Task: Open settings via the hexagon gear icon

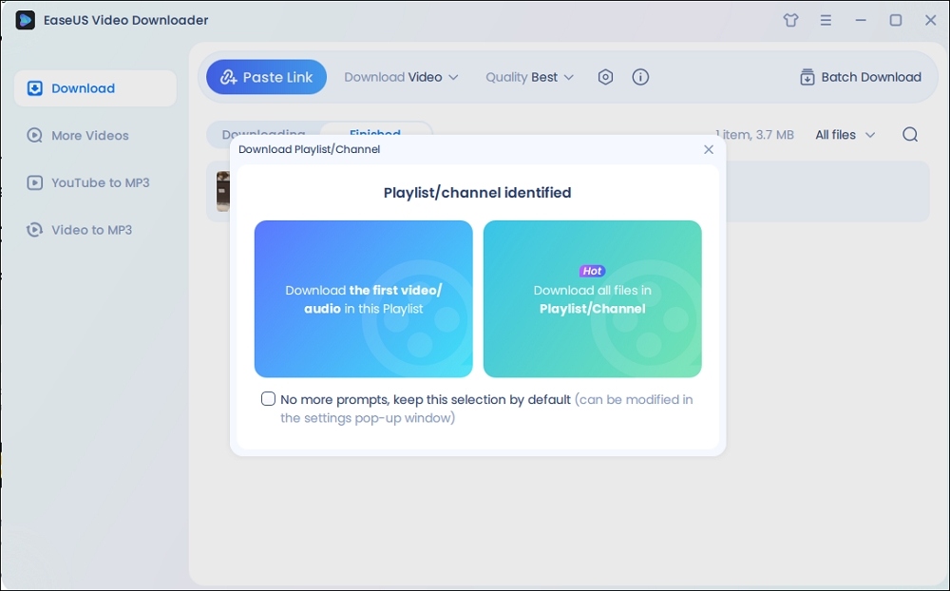Action: click(605, 77)
